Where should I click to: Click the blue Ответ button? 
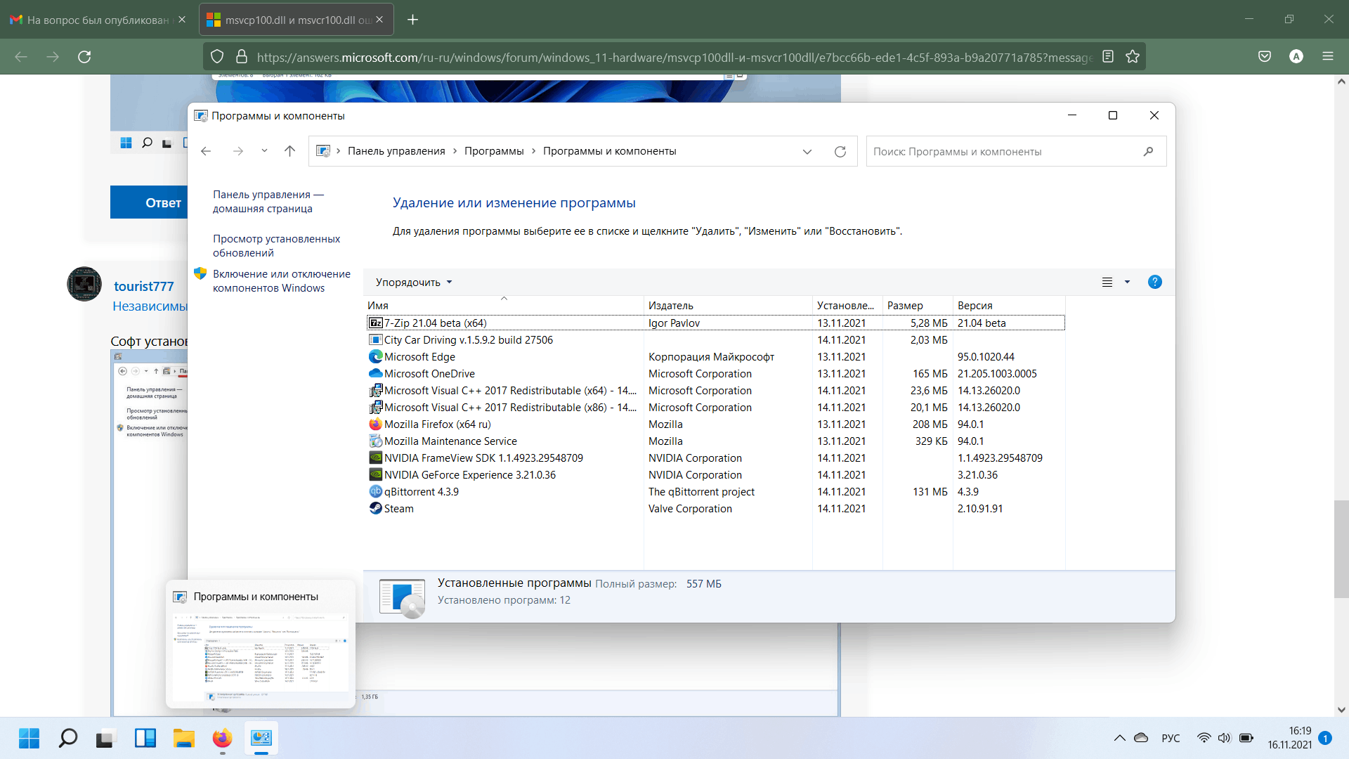[x=150, y=203]
